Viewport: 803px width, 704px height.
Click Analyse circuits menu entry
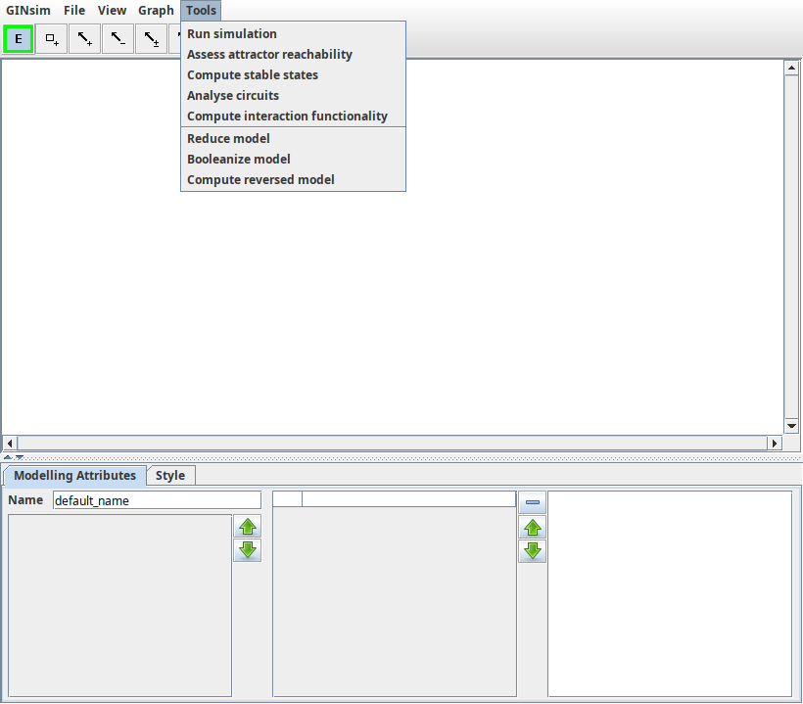point(233,96)
